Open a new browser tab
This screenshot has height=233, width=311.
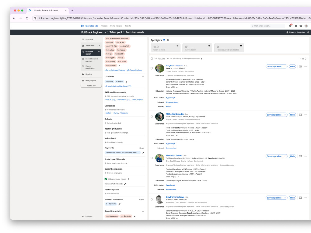coord(72,11)
